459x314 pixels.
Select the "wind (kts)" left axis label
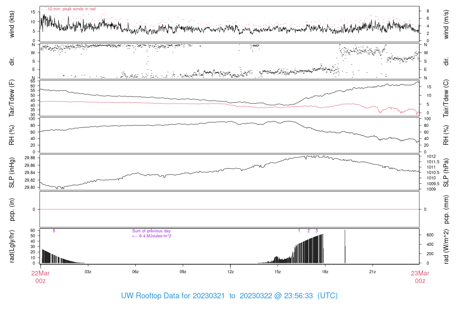(11, 24)
